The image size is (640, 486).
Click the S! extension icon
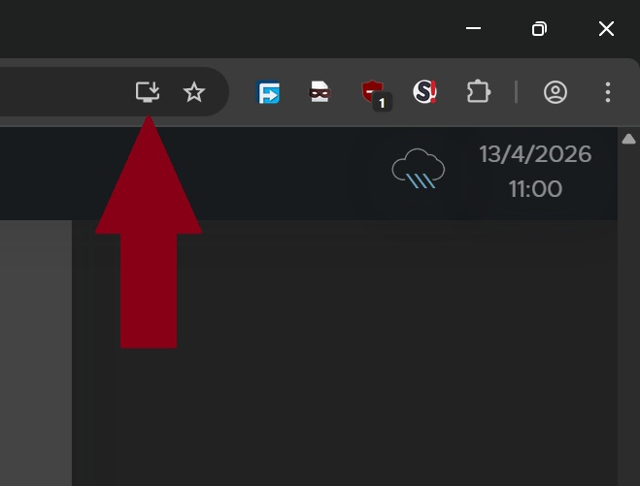425,92
